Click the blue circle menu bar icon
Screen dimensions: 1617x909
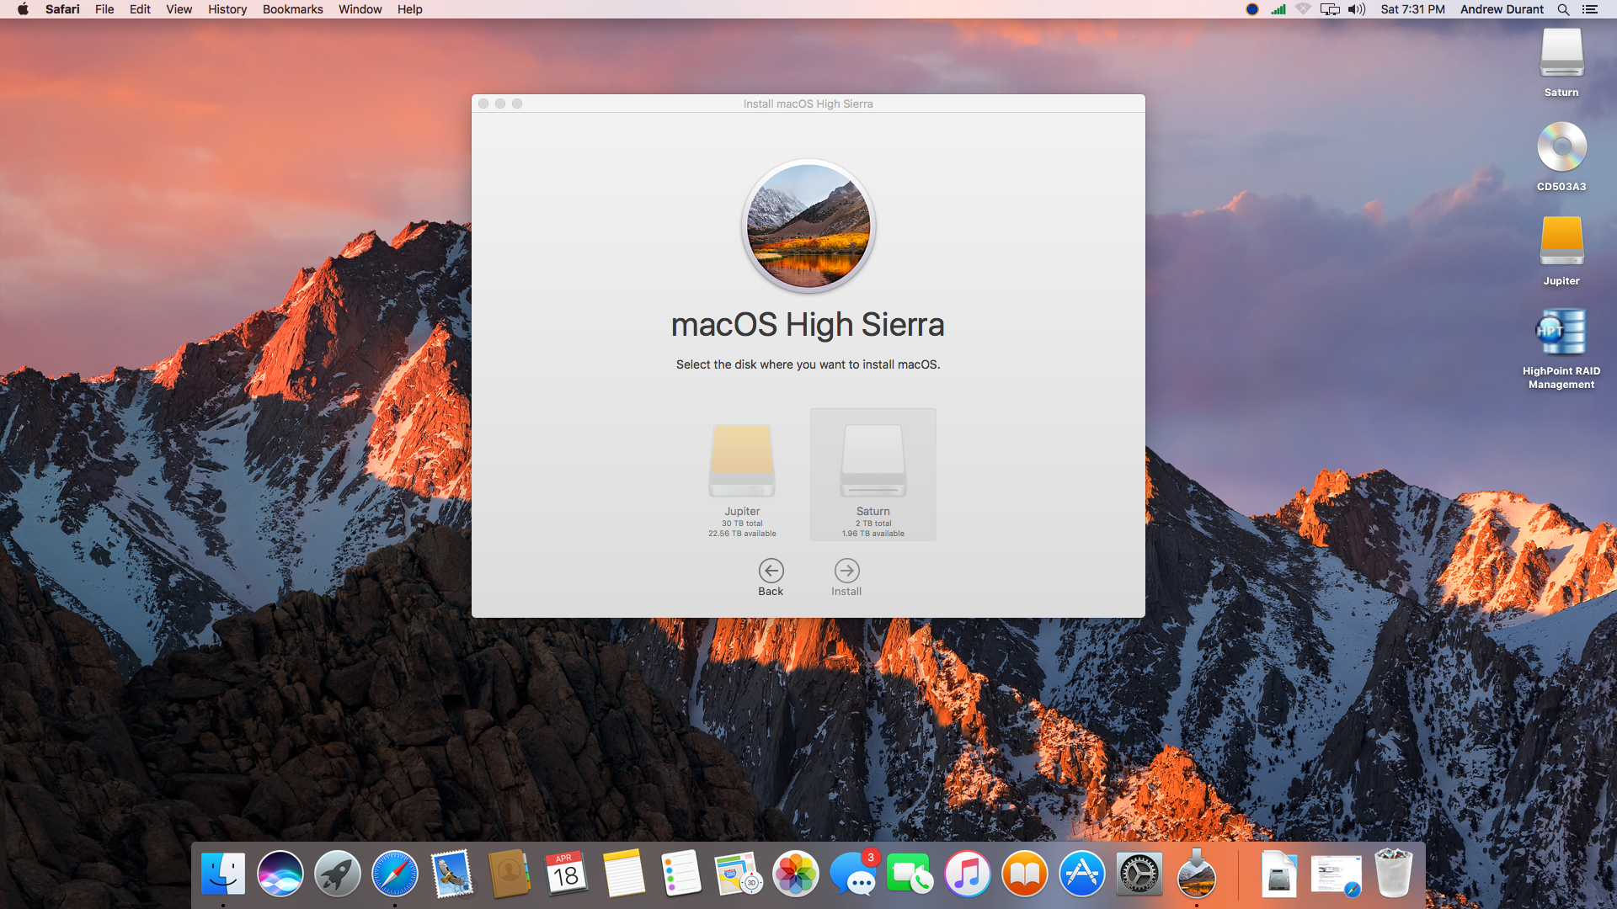(1252, 9)
